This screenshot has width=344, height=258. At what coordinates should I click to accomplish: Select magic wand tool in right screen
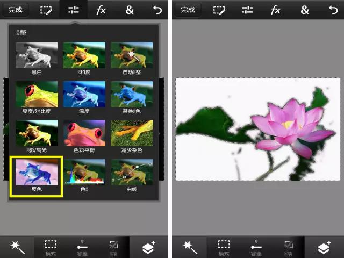coord(190,247)
